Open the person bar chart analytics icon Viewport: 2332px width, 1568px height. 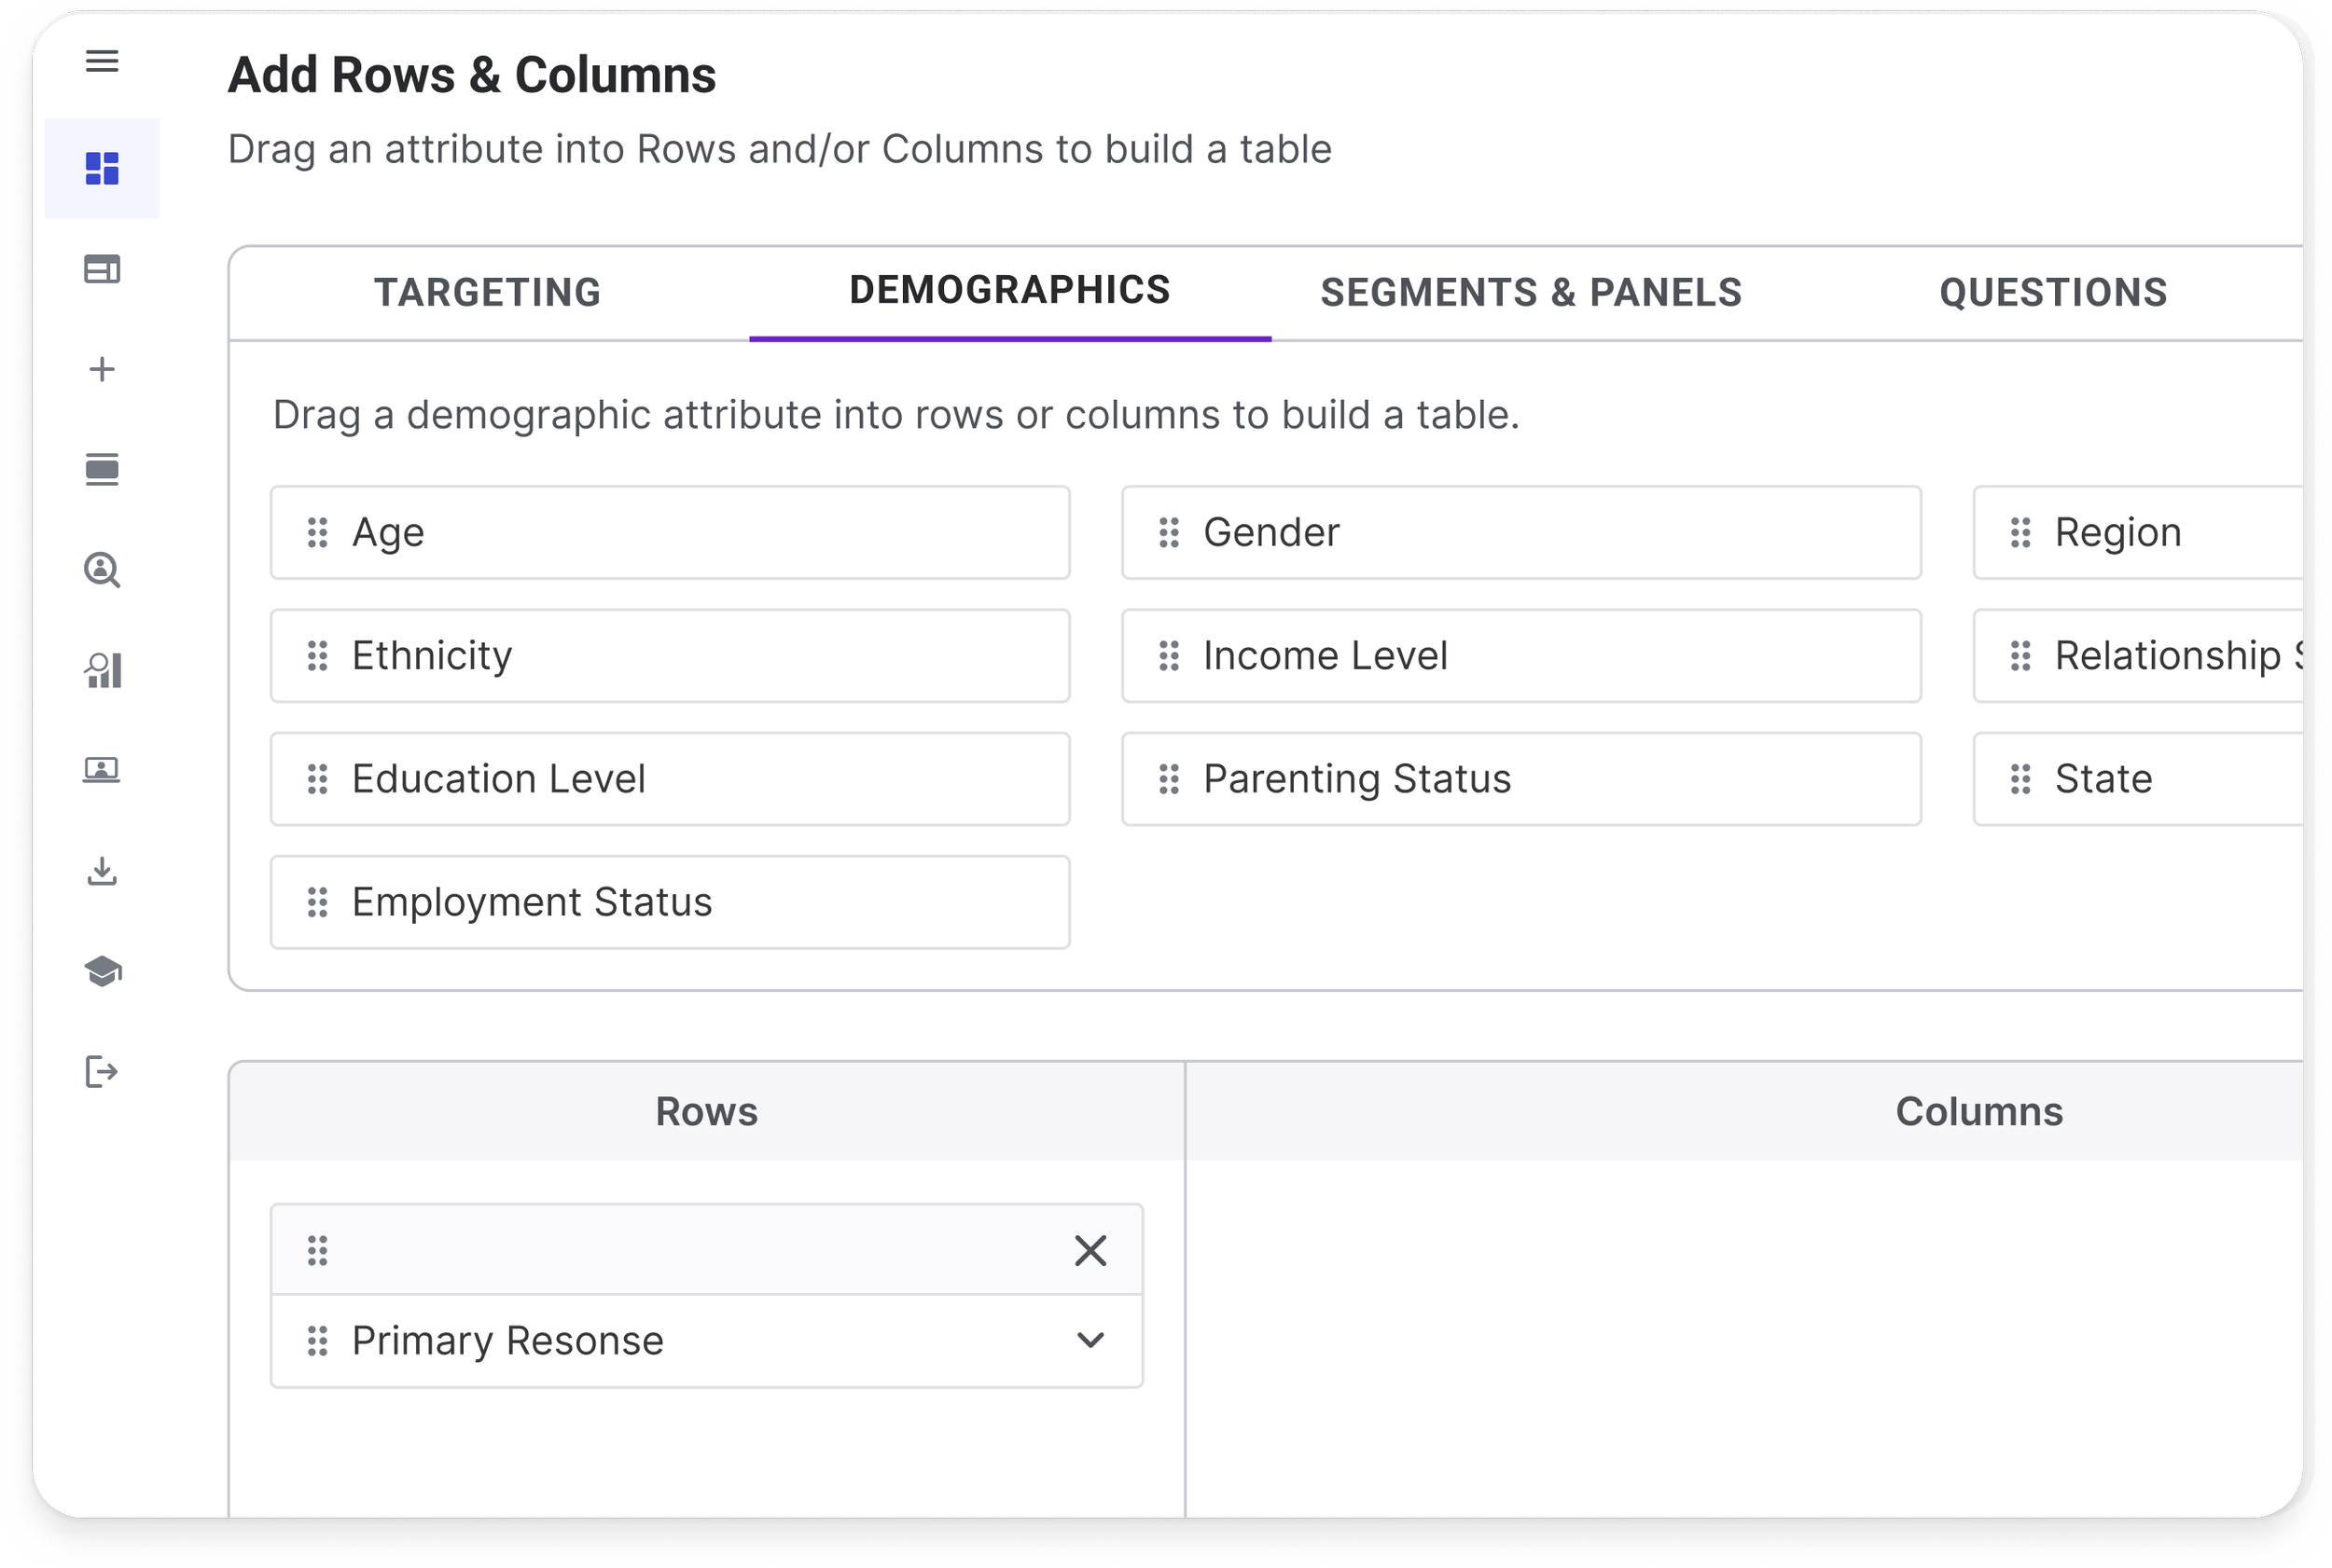[x=102, y=670]
